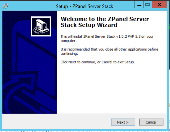Click the Welcome to ZPanel heading
The image size is (170, 132).
(x=105, y=22)
